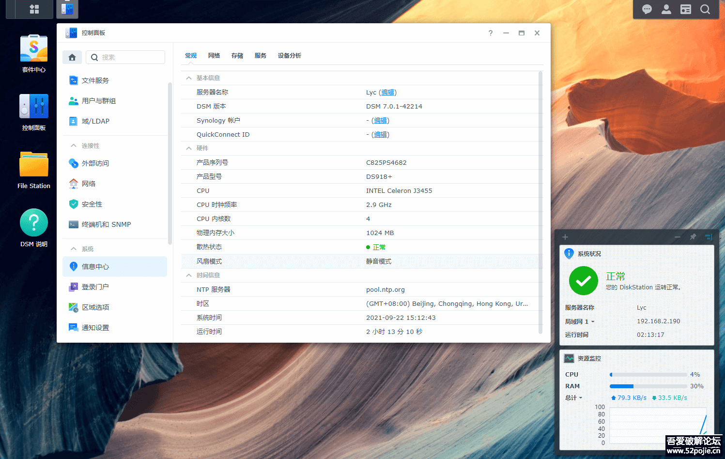Image resolution: width=725 pixels, height=459 pixels.
Task: Minimize the widget panel
Action: tap(678, 237)
